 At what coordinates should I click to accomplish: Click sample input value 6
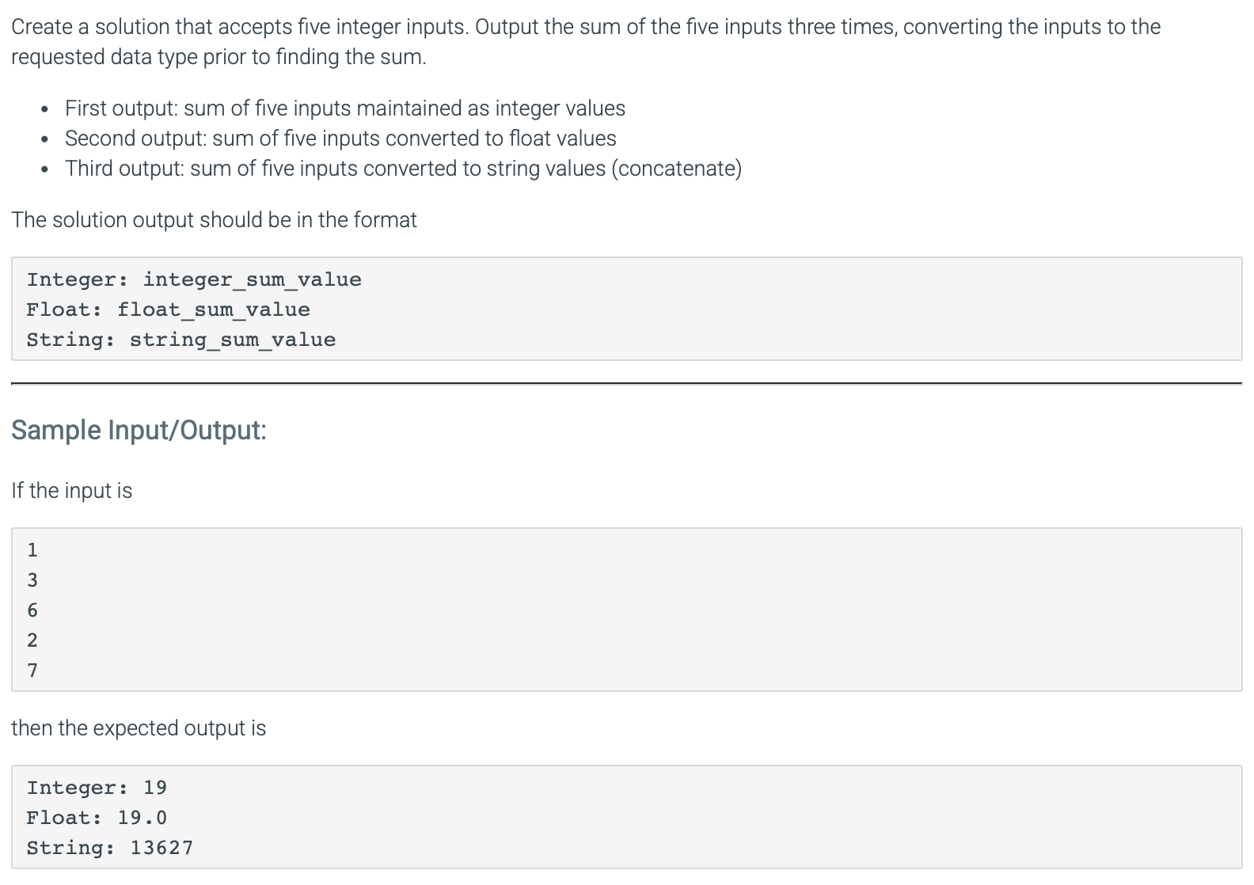32,610
